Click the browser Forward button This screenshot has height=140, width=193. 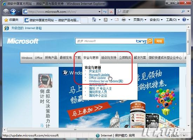[13, 12]
